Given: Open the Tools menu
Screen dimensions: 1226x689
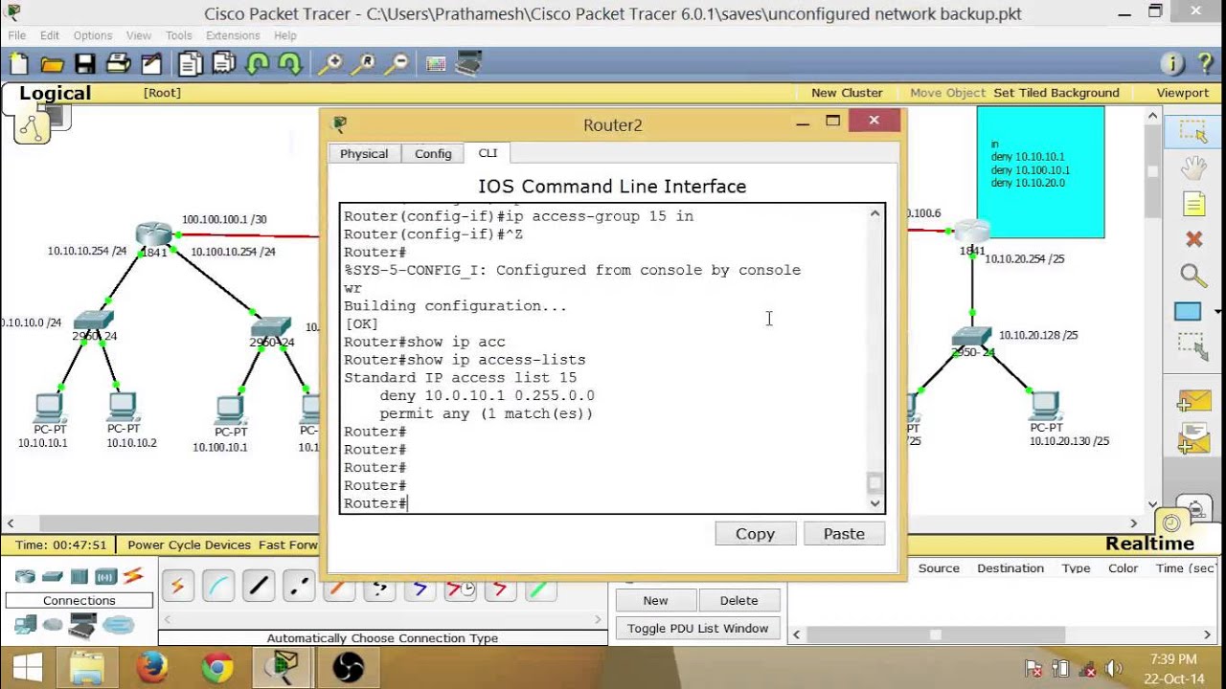Looking at the screenshot, I should 179,35.
